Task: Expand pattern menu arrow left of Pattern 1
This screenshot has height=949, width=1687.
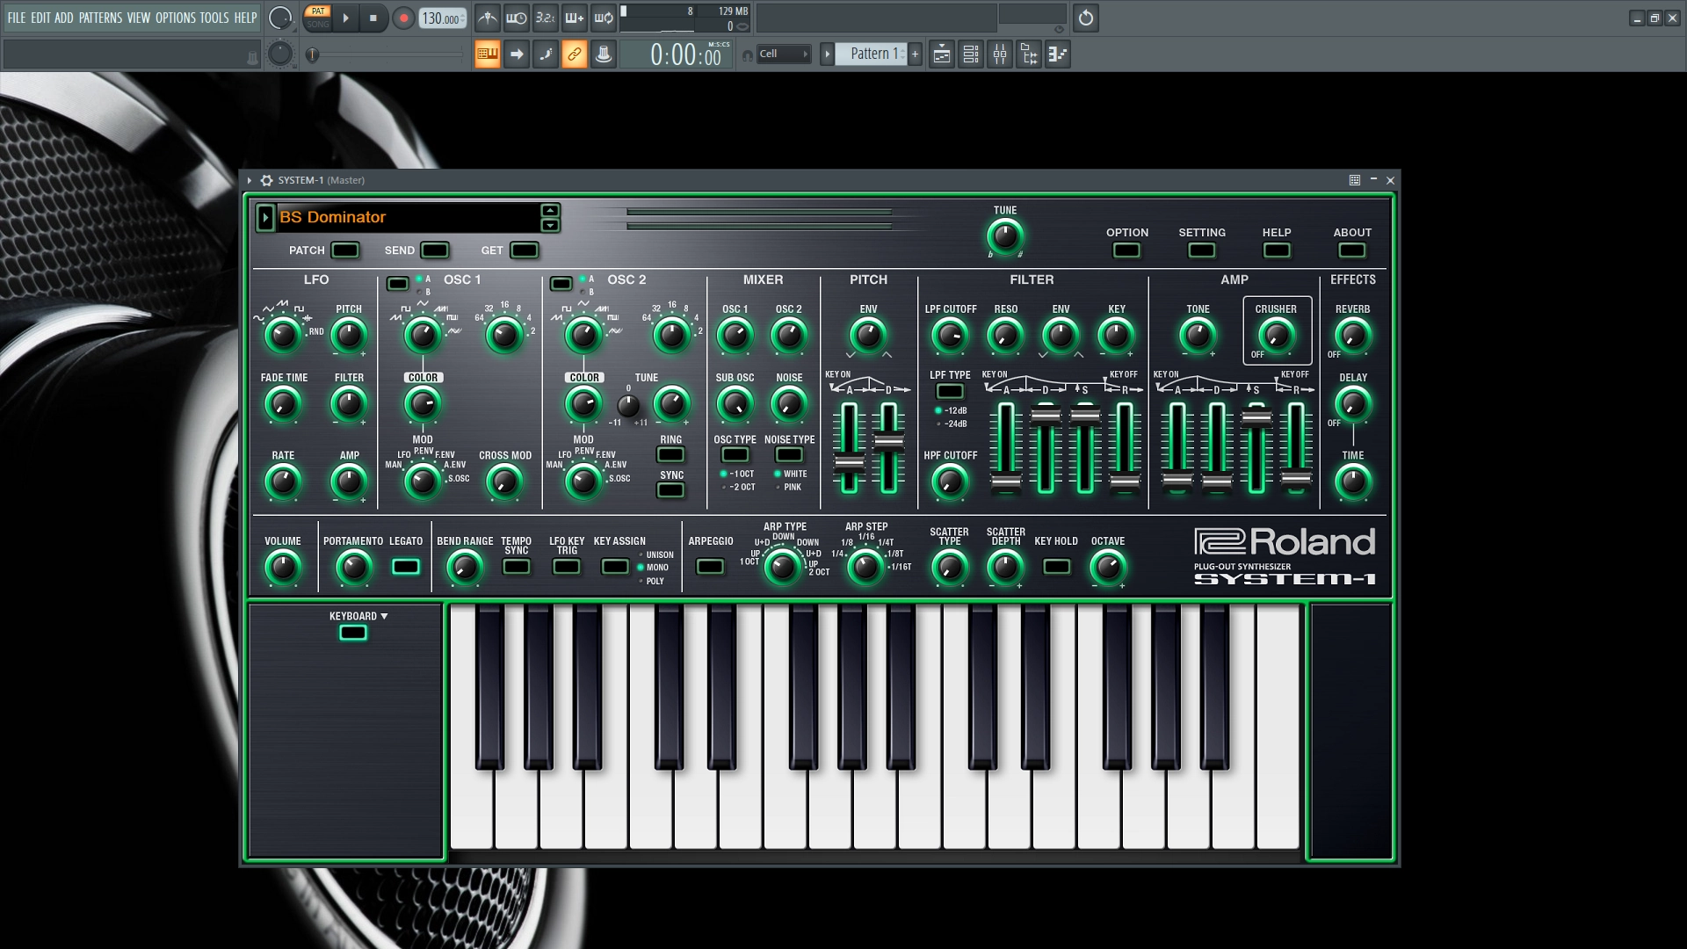Action: [827, 54]
